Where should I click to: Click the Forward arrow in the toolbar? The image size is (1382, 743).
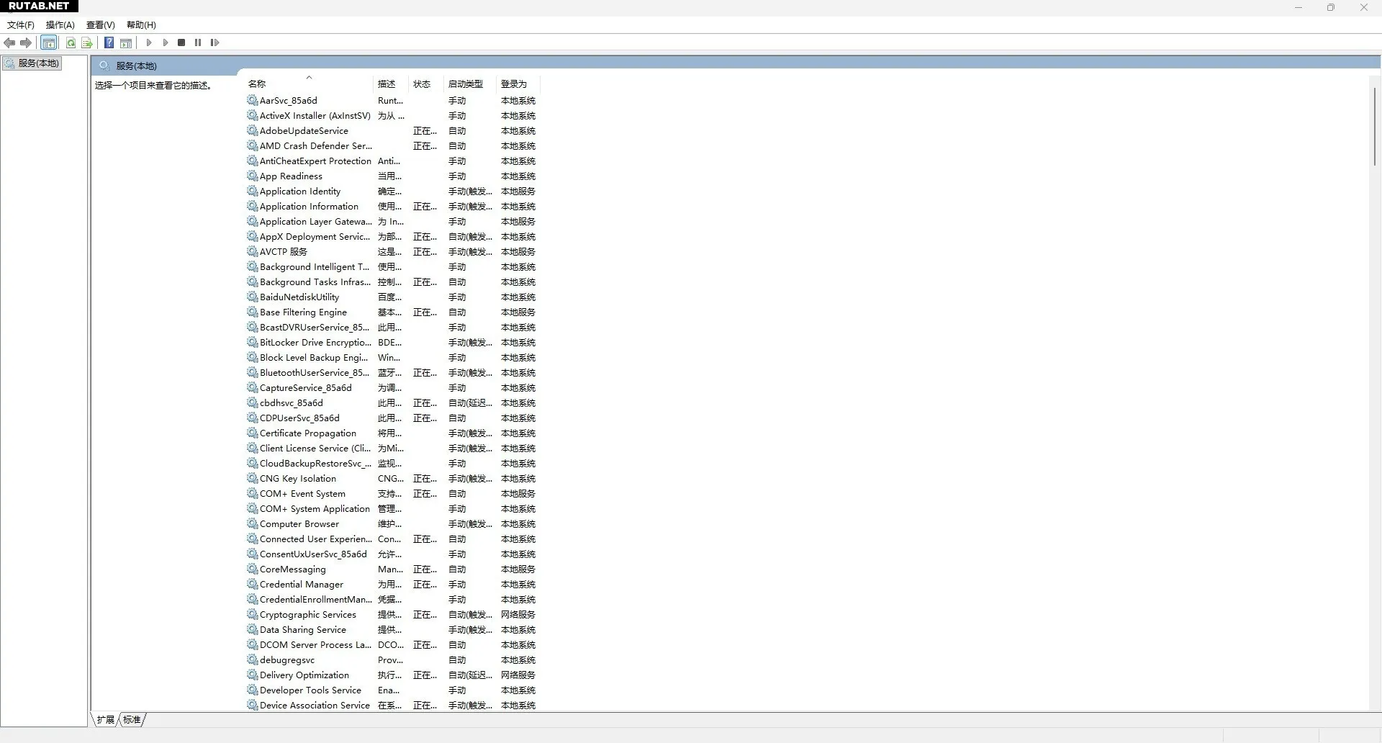pos(26,43)
